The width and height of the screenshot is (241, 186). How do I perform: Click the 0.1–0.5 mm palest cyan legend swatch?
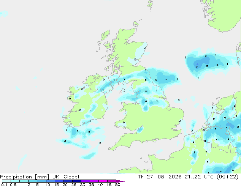pyautogui.click(x=6, y=181)
